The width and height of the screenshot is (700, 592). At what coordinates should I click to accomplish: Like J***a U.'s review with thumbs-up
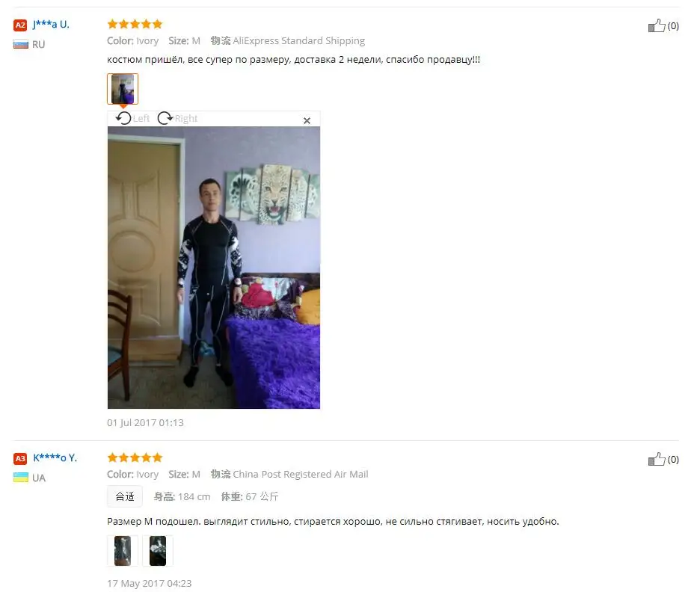click(657, 26)
